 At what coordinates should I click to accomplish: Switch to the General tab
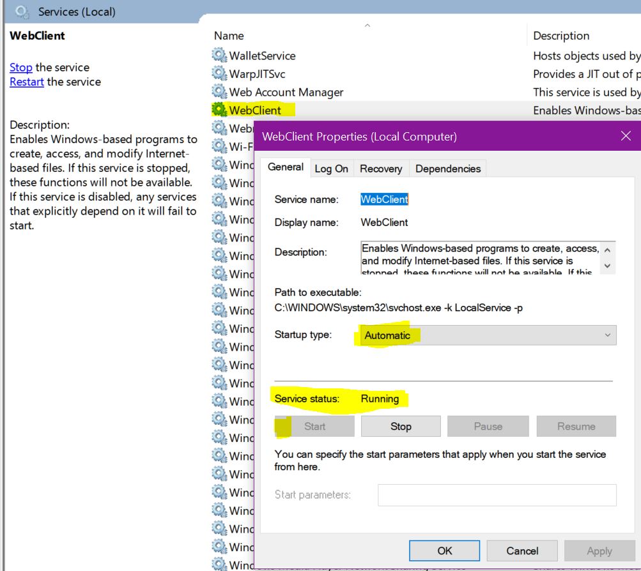pos(285,167)
